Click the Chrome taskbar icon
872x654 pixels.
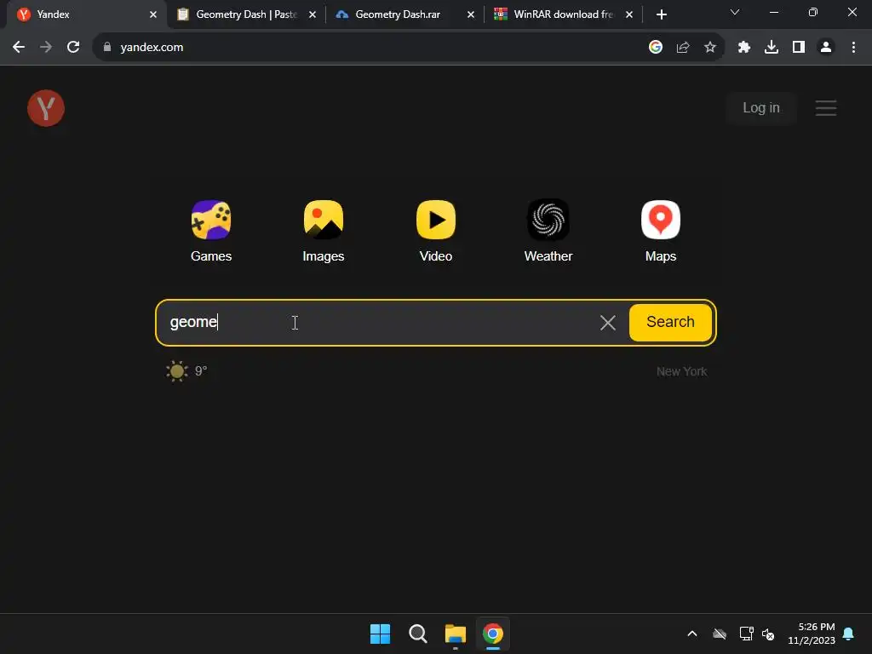[493, 634]
